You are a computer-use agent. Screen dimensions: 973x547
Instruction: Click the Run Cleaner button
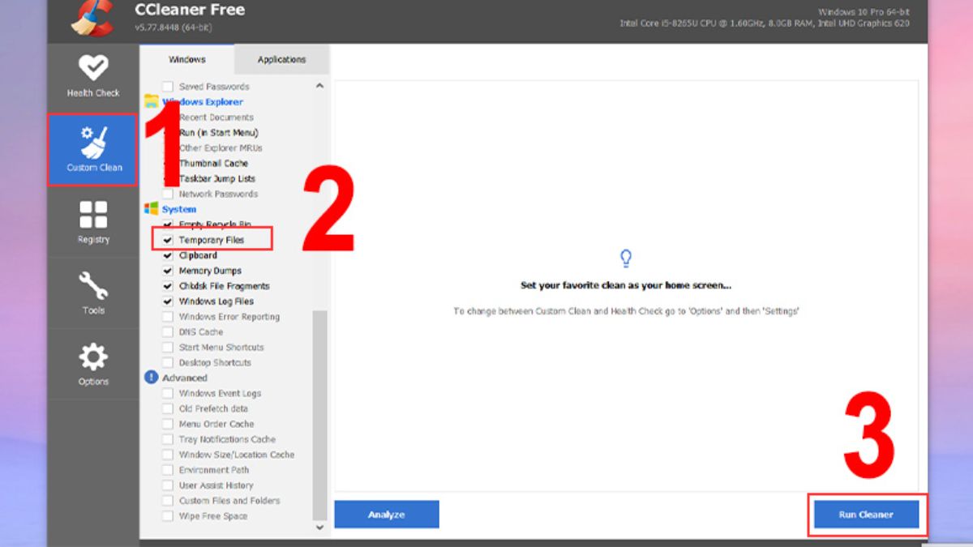click(866, 515)
